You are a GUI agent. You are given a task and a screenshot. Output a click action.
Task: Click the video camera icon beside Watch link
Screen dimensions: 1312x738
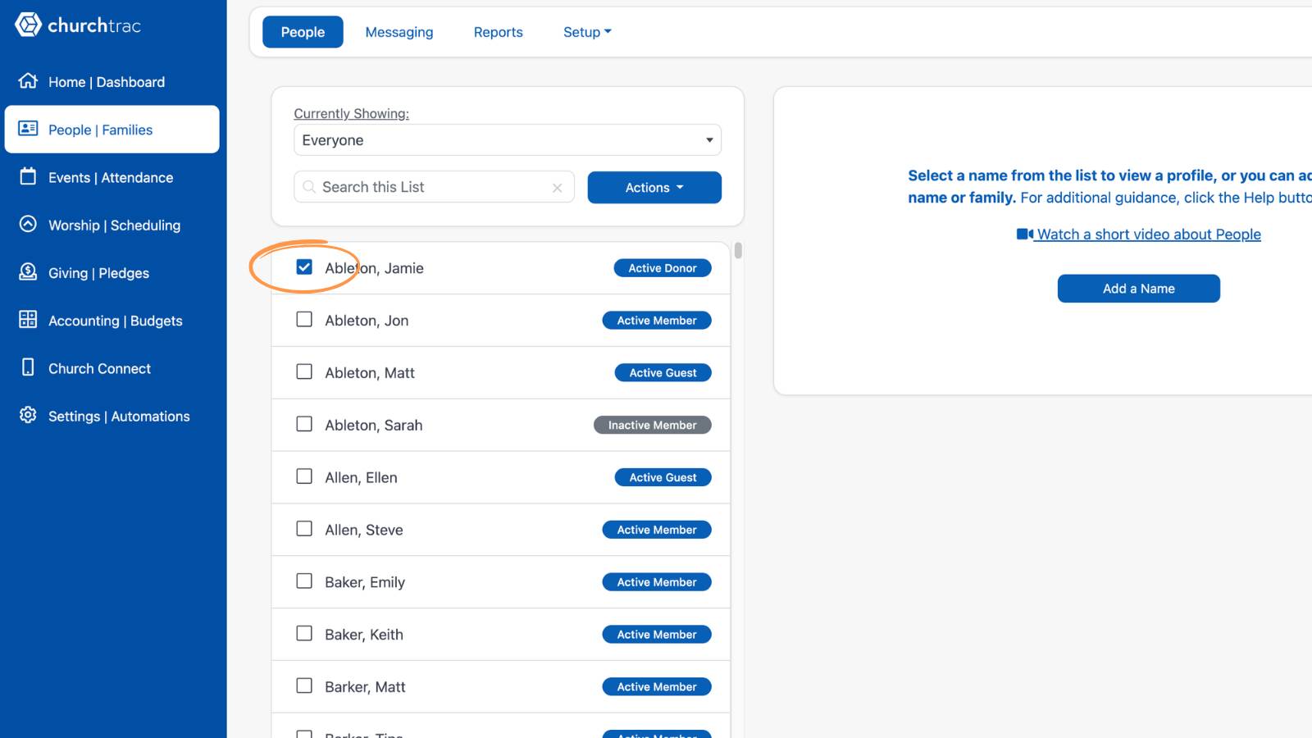tap(1024, 235)
